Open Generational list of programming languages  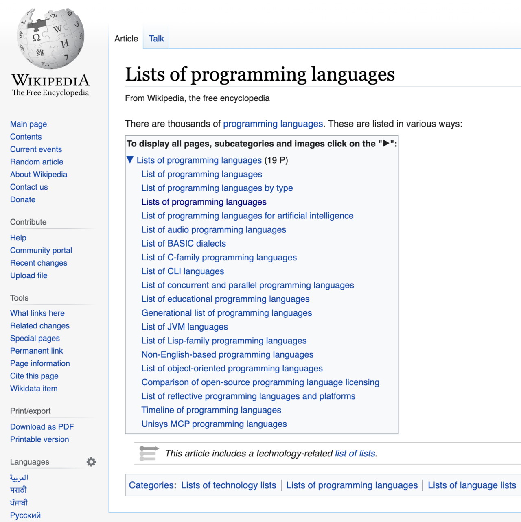click(227, 313)
